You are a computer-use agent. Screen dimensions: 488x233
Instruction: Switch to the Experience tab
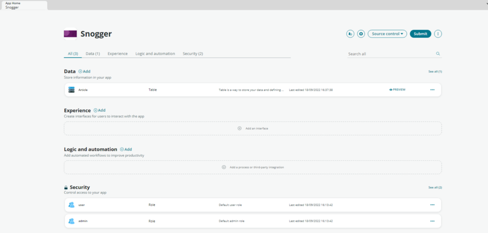pos(118,54)
